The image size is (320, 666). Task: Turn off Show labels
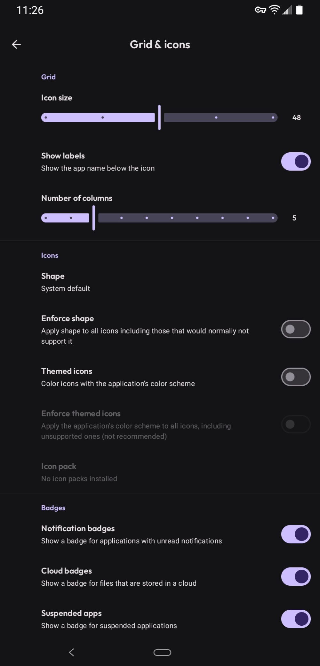click(x=295, y=162)
